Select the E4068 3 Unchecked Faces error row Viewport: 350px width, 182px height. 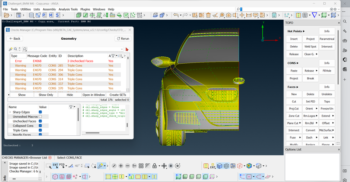[x=65, y=61]
